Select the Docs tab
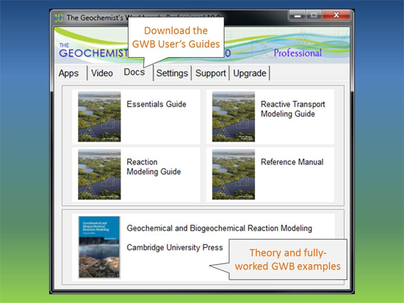The height and width of the screenshot is (303, 404). (x=134, y=72)
